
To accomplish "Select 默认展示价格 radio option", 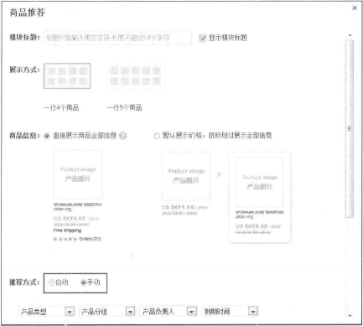I will 157,136.
